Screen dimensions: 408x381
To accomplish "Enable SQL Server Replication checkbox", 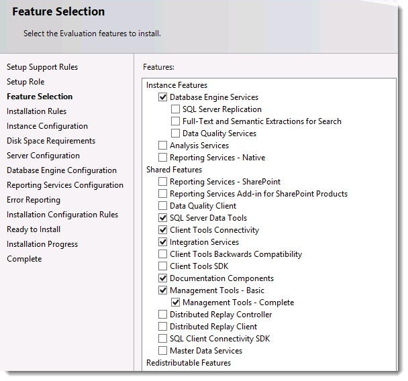I will click(x=175, y=109).
